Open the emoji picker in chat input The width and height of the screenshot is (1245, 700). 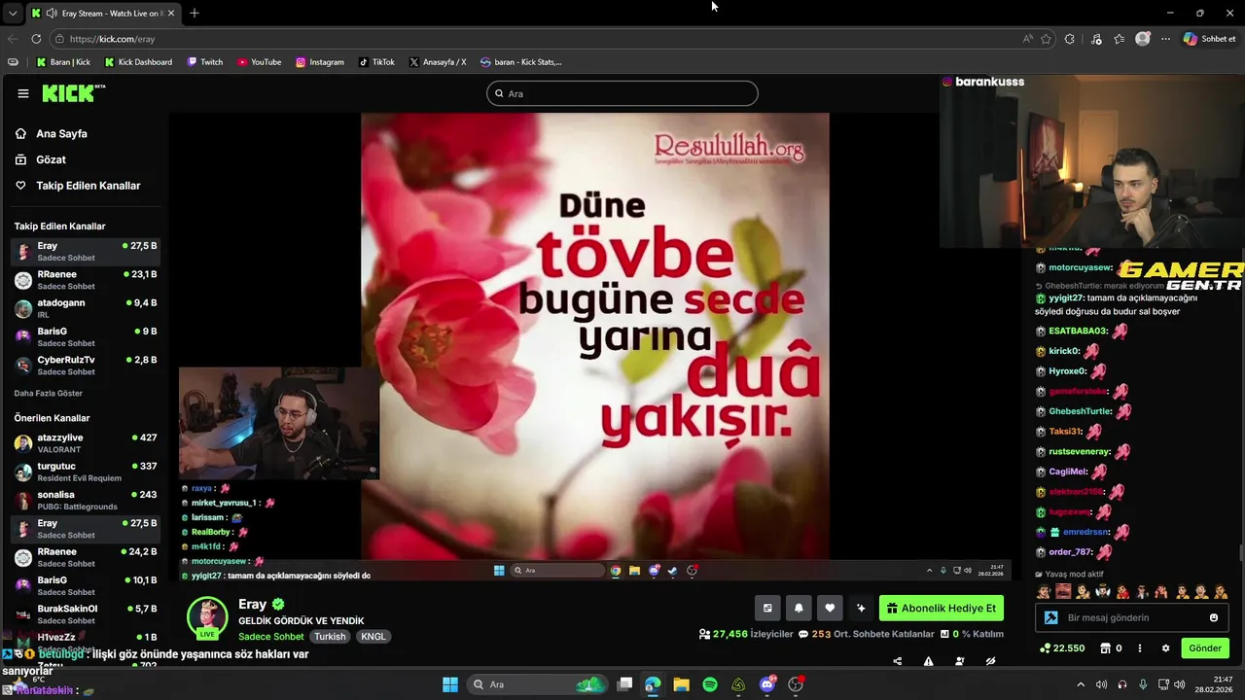pyautogui.click(x=1214, y=617)
